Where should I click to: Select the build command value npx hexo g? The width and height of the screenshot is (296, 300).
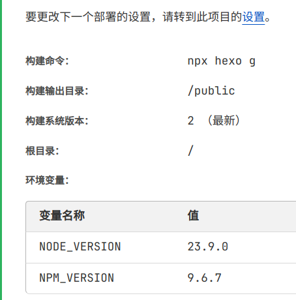(221, 61)
